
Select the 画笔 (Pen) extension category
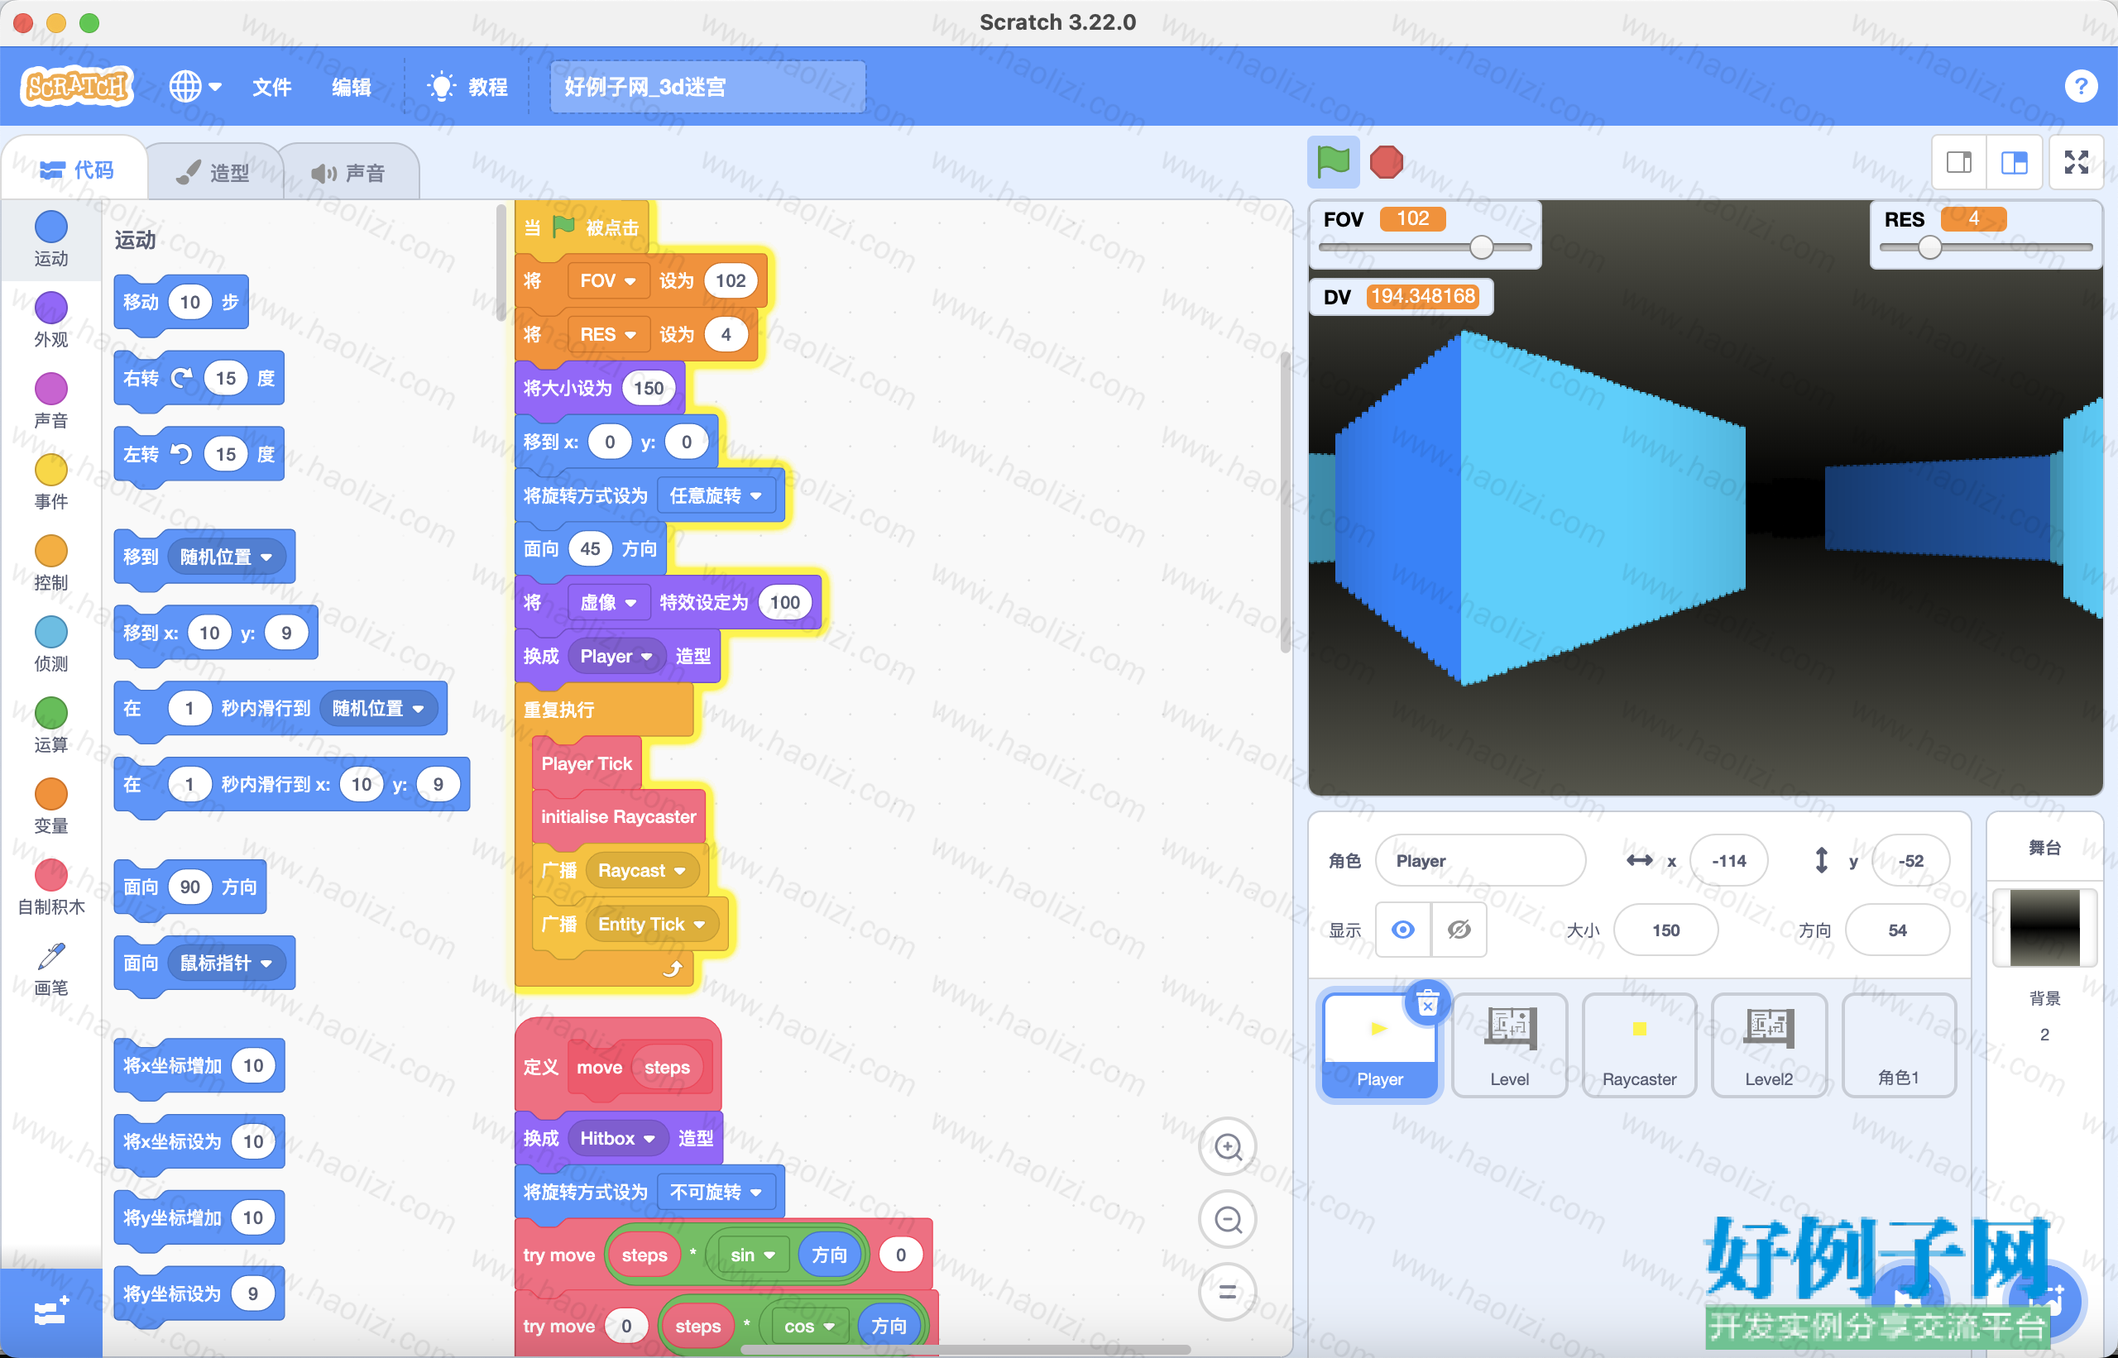[51, 969]
